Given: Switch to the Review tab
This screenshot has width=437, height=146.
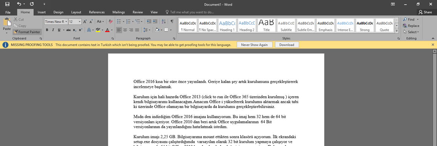Looking at the screenshot, I should [138, 12].
